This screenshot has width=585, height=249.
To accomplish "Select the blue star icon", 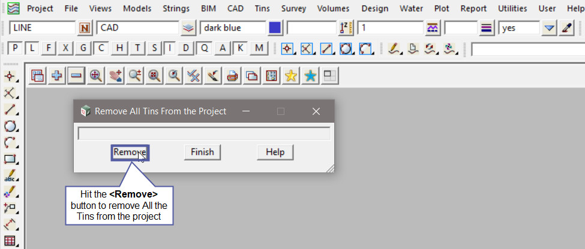I will tap(310, 75).
